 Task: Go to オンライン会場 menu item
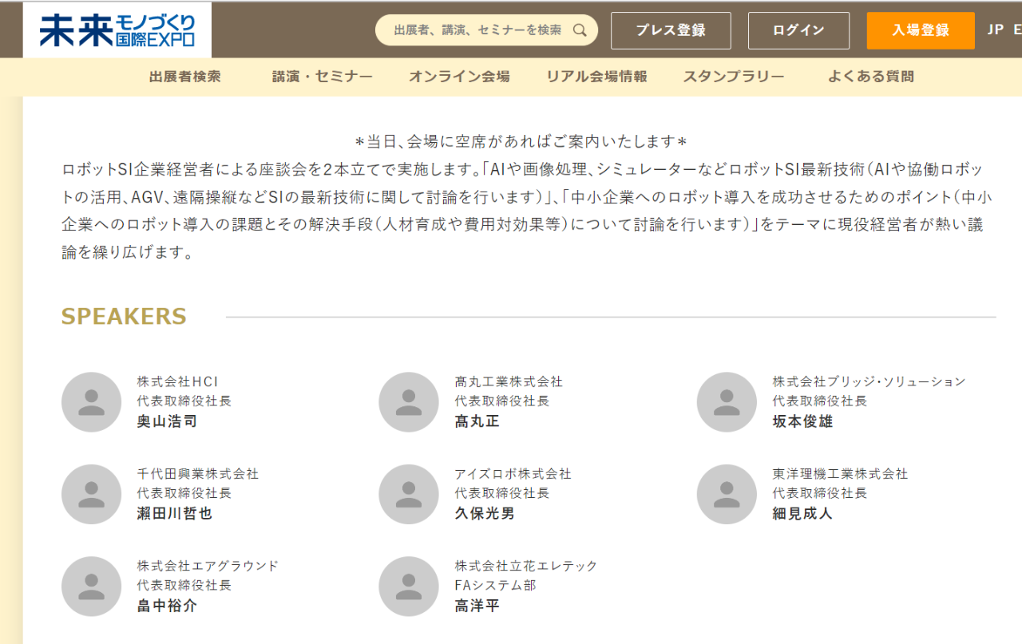coord(459,77)
